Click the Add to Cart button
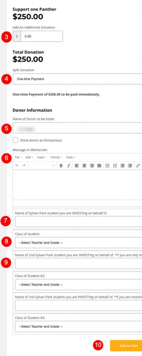142x356 pixels. coord(126,346)
